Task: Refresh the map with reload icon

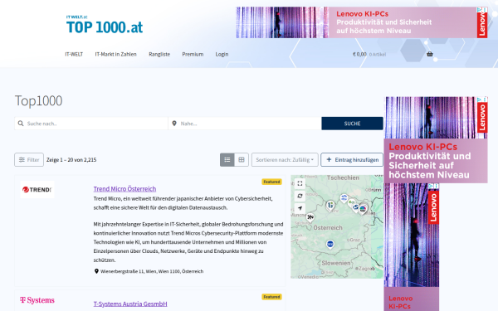Action: 300,196
